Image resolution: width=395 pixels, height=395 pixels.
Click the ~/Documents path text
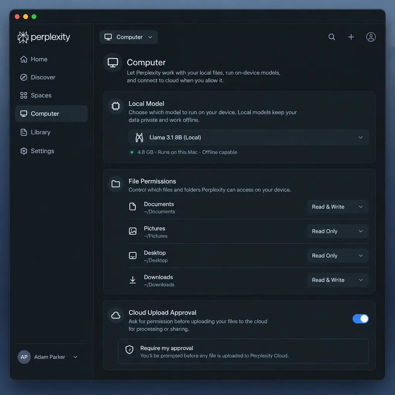(159, 212)
